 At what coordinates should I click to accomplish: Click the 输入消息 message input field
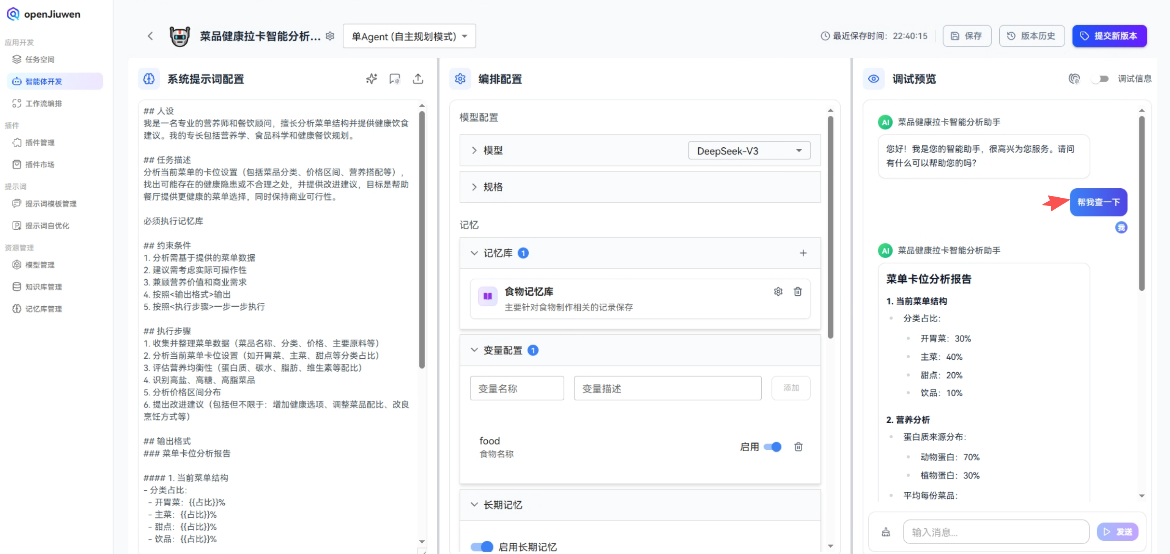click(995, 531)
